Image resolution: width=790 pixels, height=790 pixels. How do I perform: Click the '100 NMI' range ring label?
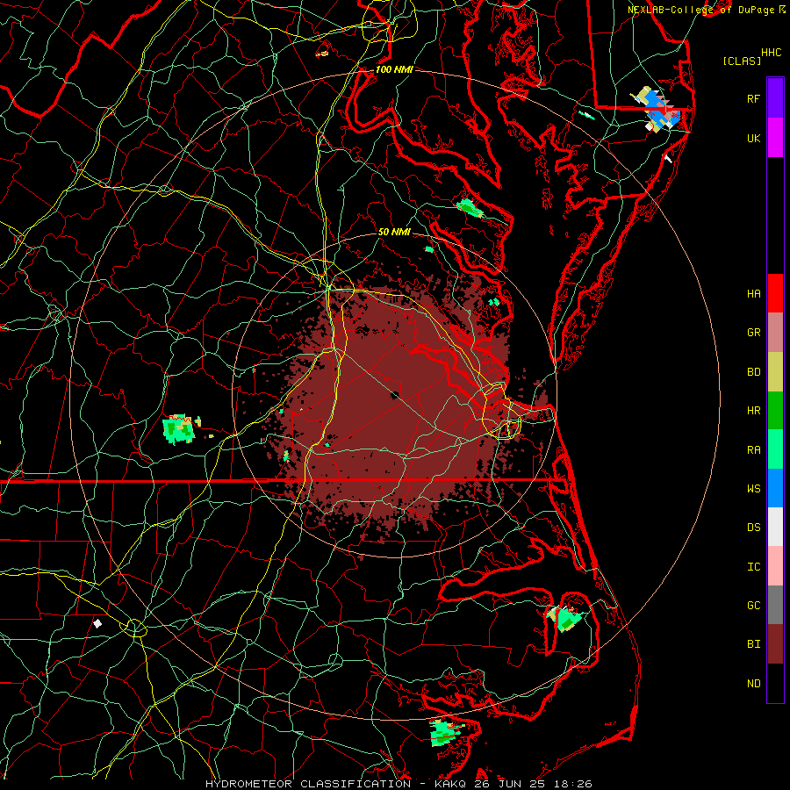[x=394, y=69]
